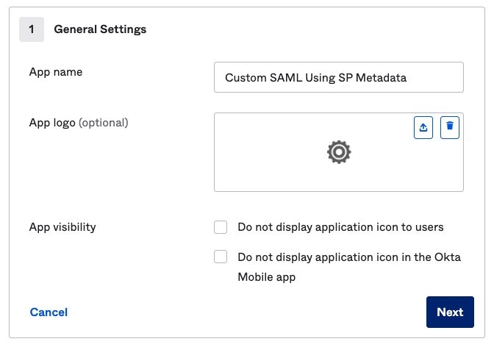This screenshot has height=347, width=494.
Task: Click the word 'Custom' in app name field
Action: [245, 77]
